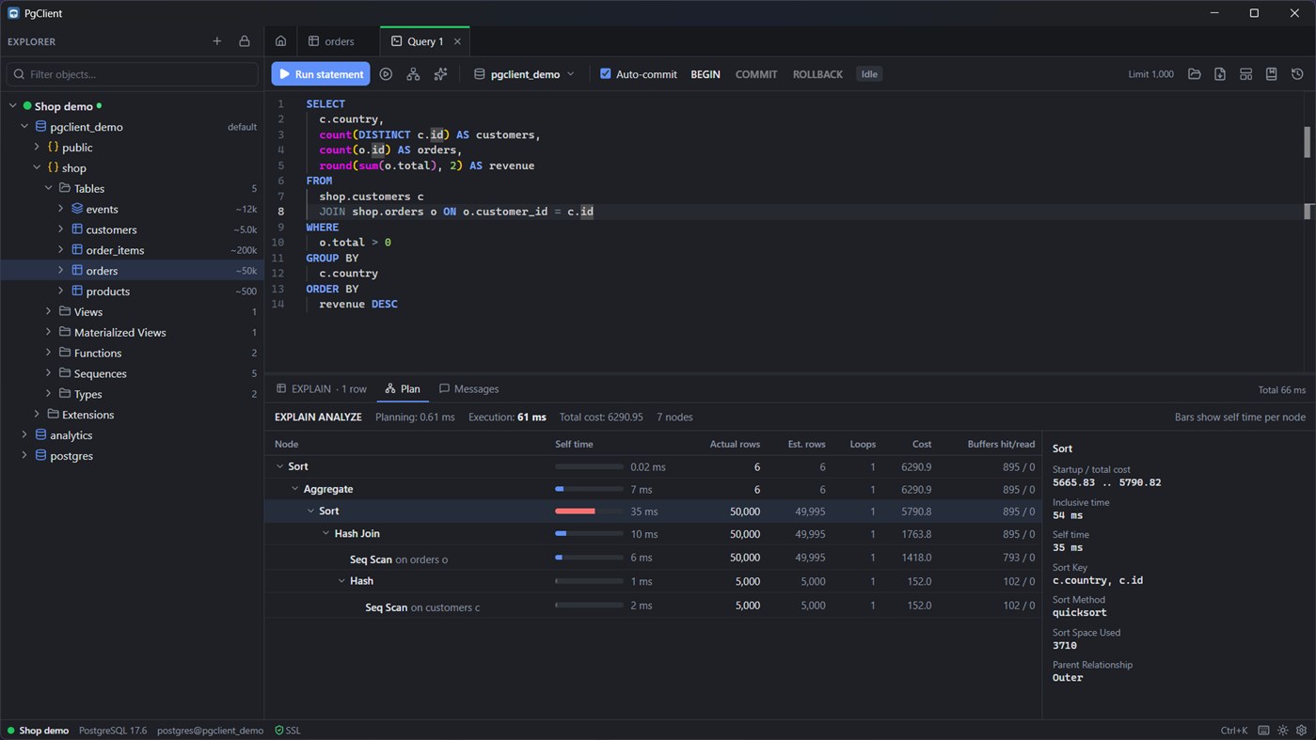This screenshot has width=1316, height=740.
Task: Expand the public schema node
Action: pos(37,147)
